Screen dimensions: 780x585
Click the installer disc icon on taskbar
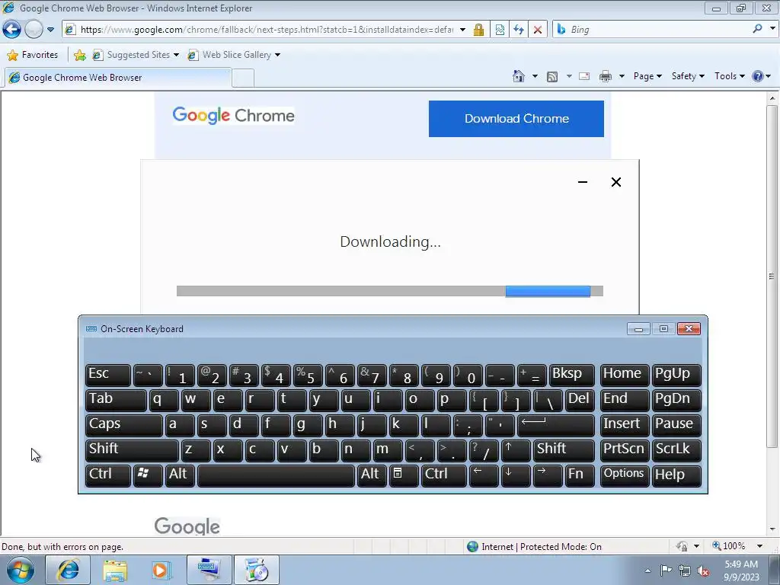click(257, 570)
